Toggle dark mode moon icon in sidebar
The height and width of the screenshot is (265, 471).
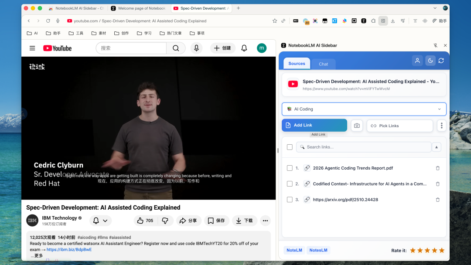click(430, 61)
